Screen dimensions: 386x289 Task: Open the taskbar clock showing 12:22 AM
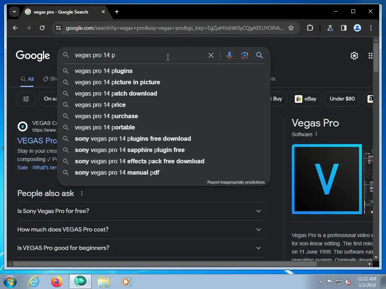click(x=366, y=282)
